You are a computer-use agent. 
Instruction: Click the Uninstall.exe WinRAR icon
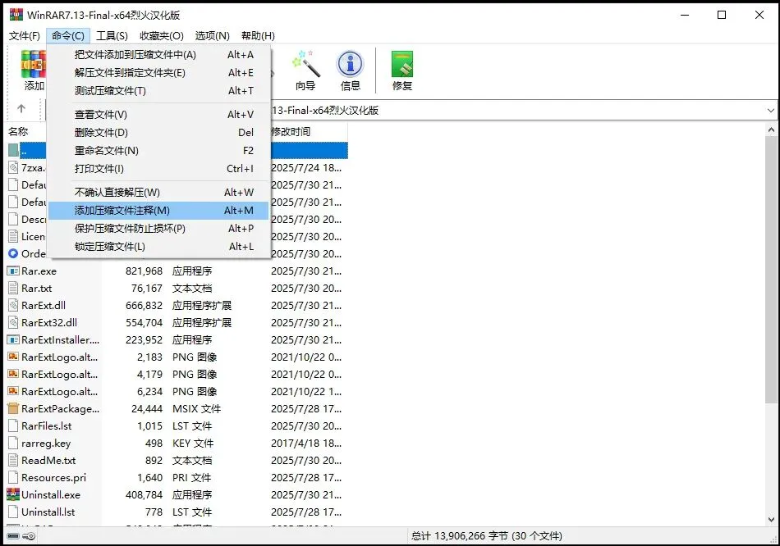coord(13,494)
